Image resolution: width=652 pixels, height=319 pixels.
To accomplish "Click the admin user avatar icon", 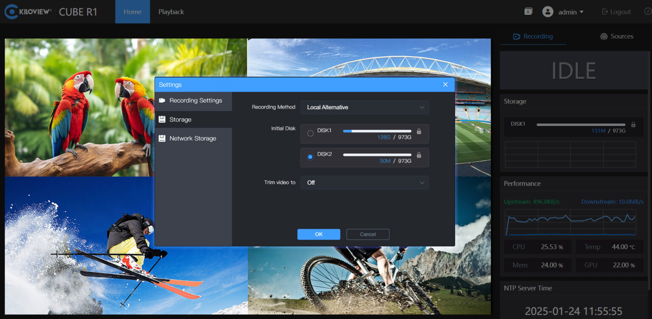I will (x=548, y=11).
